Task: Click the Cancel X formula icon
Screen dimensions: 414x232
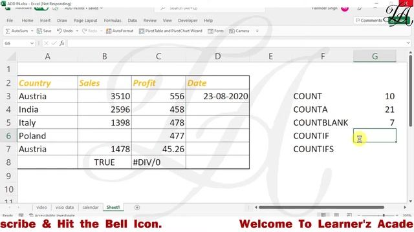Action: (x=46, y=43)
